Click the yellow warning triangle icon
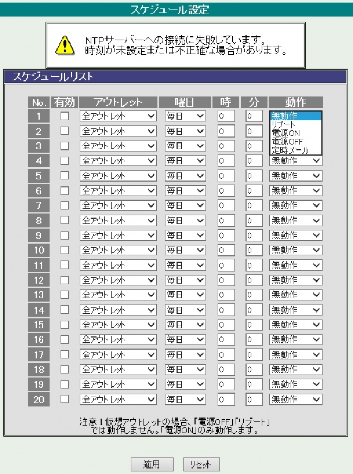This screenshot has height=474, width=353. point(65,45)
